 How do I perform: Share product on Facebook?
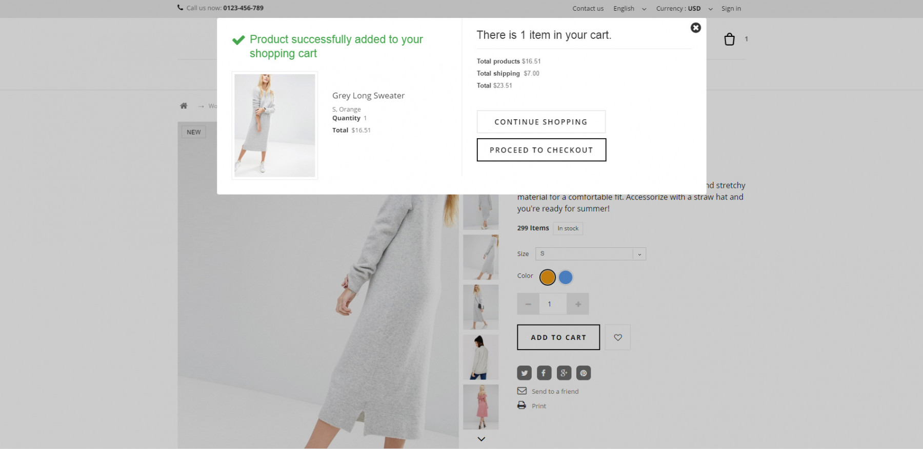(x=544, y=373)
